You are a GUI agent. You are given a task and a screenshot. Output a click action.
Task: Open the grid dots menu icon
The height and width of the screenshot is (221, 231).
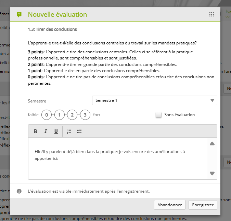coord(211,14)
